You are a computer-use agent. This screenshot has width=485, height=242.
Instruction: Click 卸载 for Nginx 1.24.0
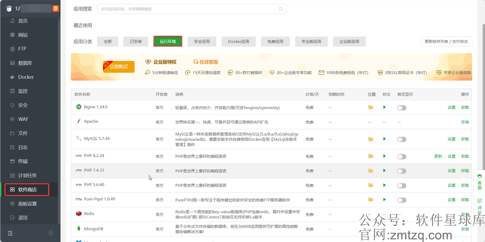(465, 108)
